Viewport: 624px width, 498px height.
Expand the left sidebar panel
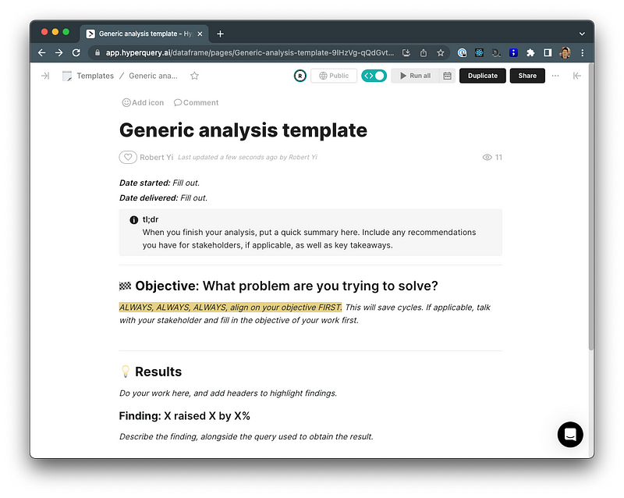45,76
